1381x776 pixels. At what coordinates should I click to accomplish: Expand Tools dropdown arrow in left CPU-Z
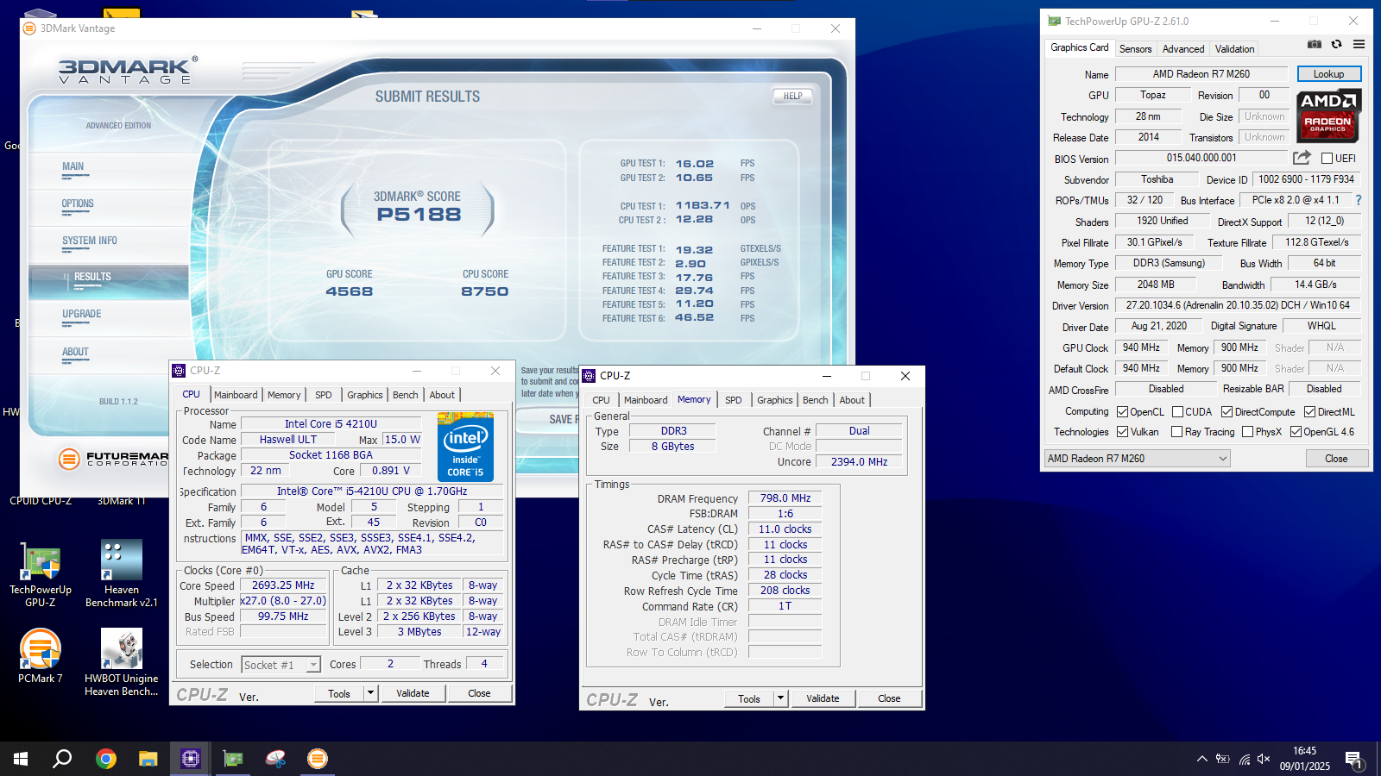[371, 692]
